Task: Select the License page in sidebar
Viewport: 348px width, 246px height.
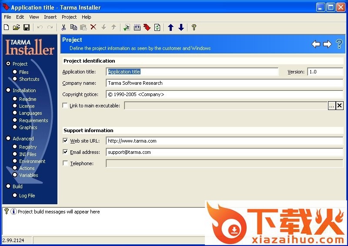Action: tap(23, 106)
